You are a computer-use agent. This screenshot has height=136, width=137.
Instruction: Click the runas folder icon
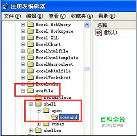click(x=46, y=124)
